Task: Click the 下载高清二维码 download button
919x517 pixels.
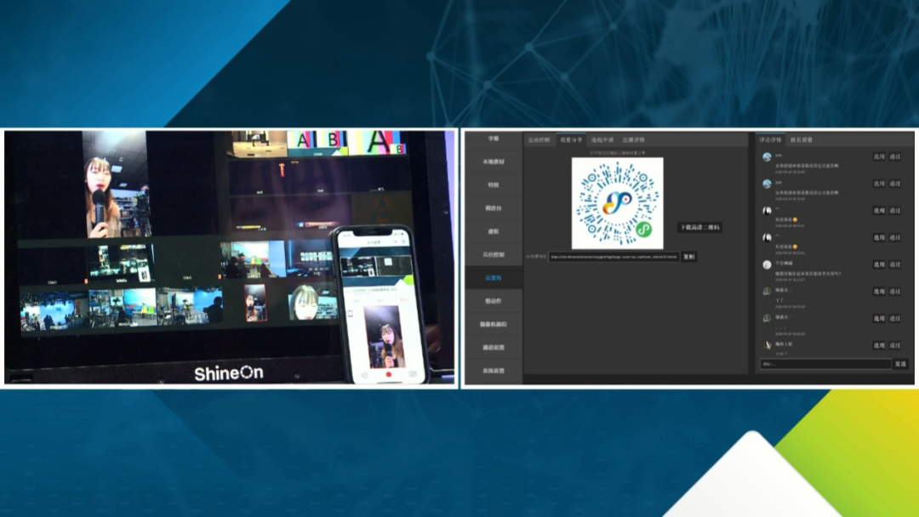Action: tap(699, 227)
